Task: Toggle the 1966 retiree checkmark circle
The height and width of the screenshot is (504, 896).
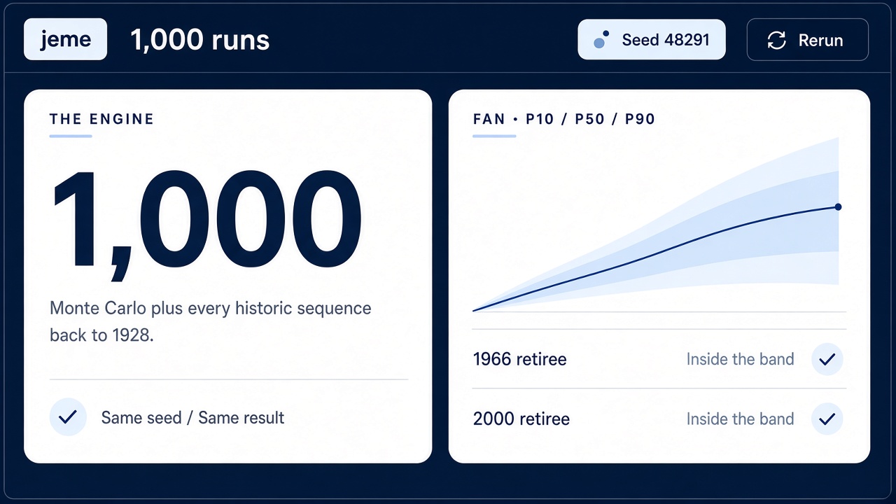Action: pos(827,360)
